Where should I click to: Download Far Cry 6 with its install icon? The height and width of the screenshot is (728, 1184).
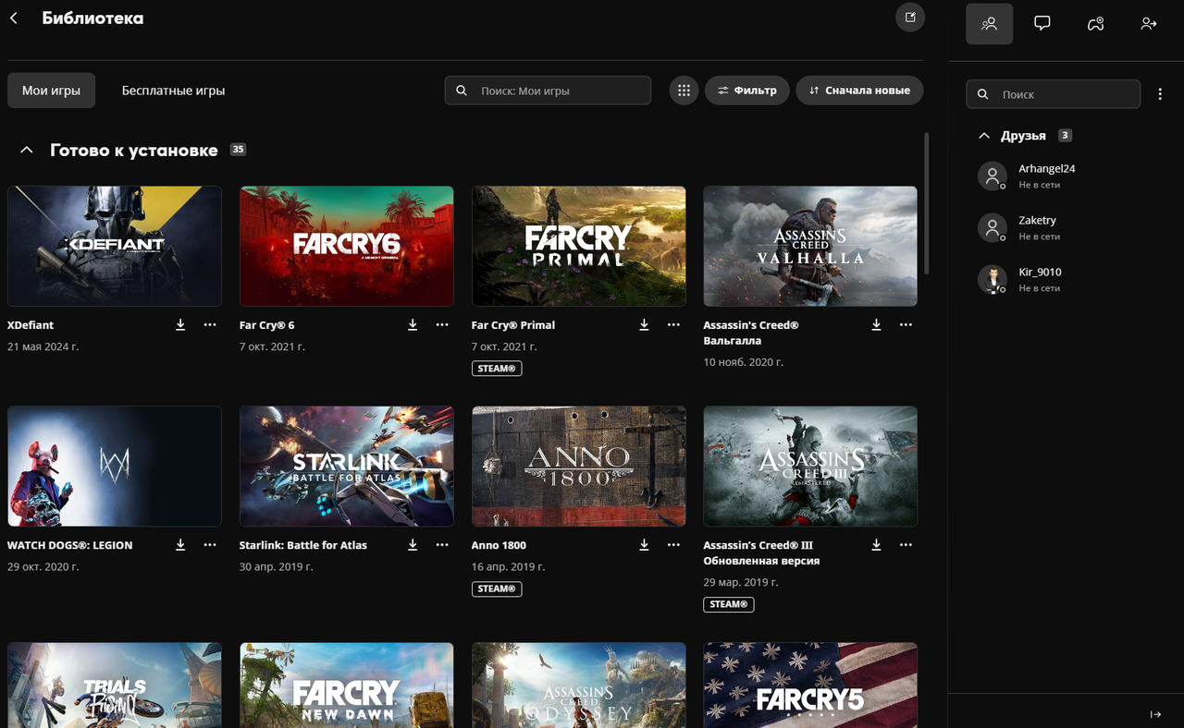tap(413, 325)
